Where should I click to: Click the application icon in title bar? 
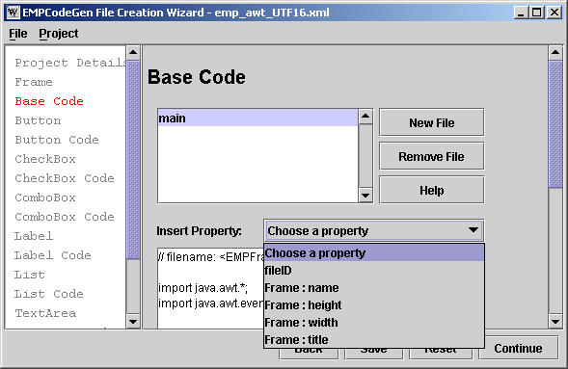click(x=14, y=13)
